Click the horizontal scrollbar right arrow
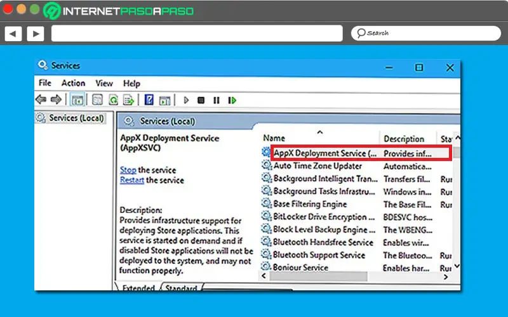The height and width of the screenshot is (317, 508). pyautogui.click(x=446, y=276)
